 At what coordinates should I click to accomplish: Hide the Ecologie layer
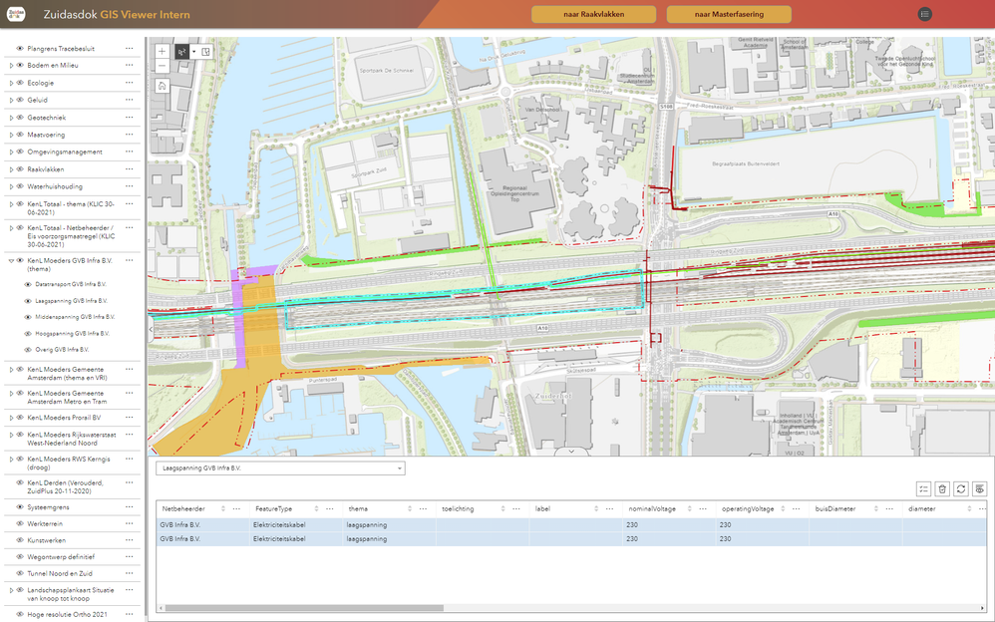(x=20, y=83)
